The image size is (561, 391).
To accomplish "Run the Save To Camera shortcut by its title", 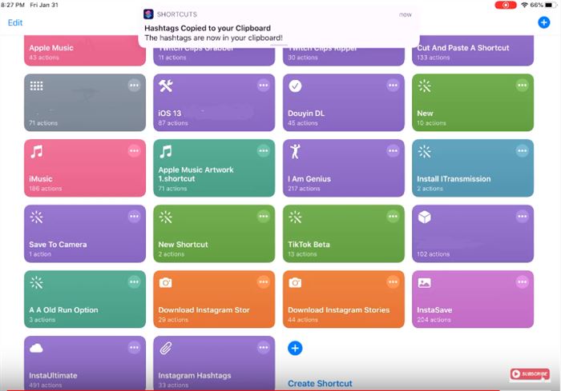I will [58, 245].
